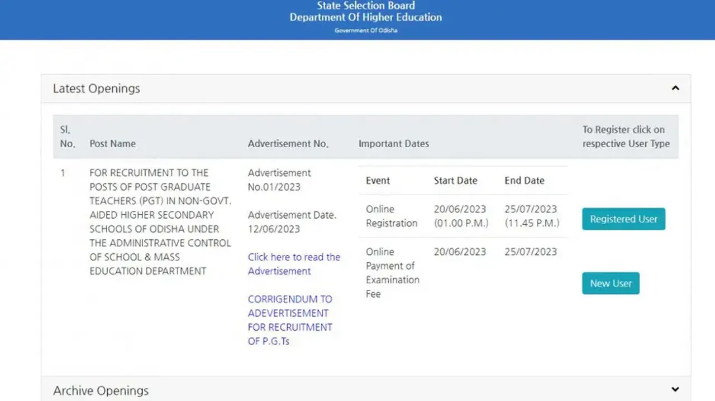Click the New User button
The image size is (715, 401).
[611, 283]
